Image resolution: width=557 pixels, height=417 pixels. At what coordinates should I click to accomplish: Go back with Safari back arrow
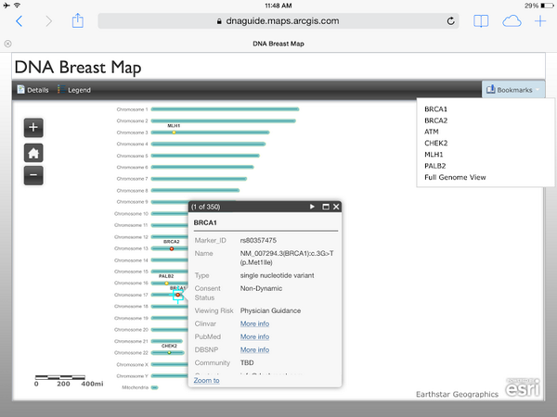19,21
